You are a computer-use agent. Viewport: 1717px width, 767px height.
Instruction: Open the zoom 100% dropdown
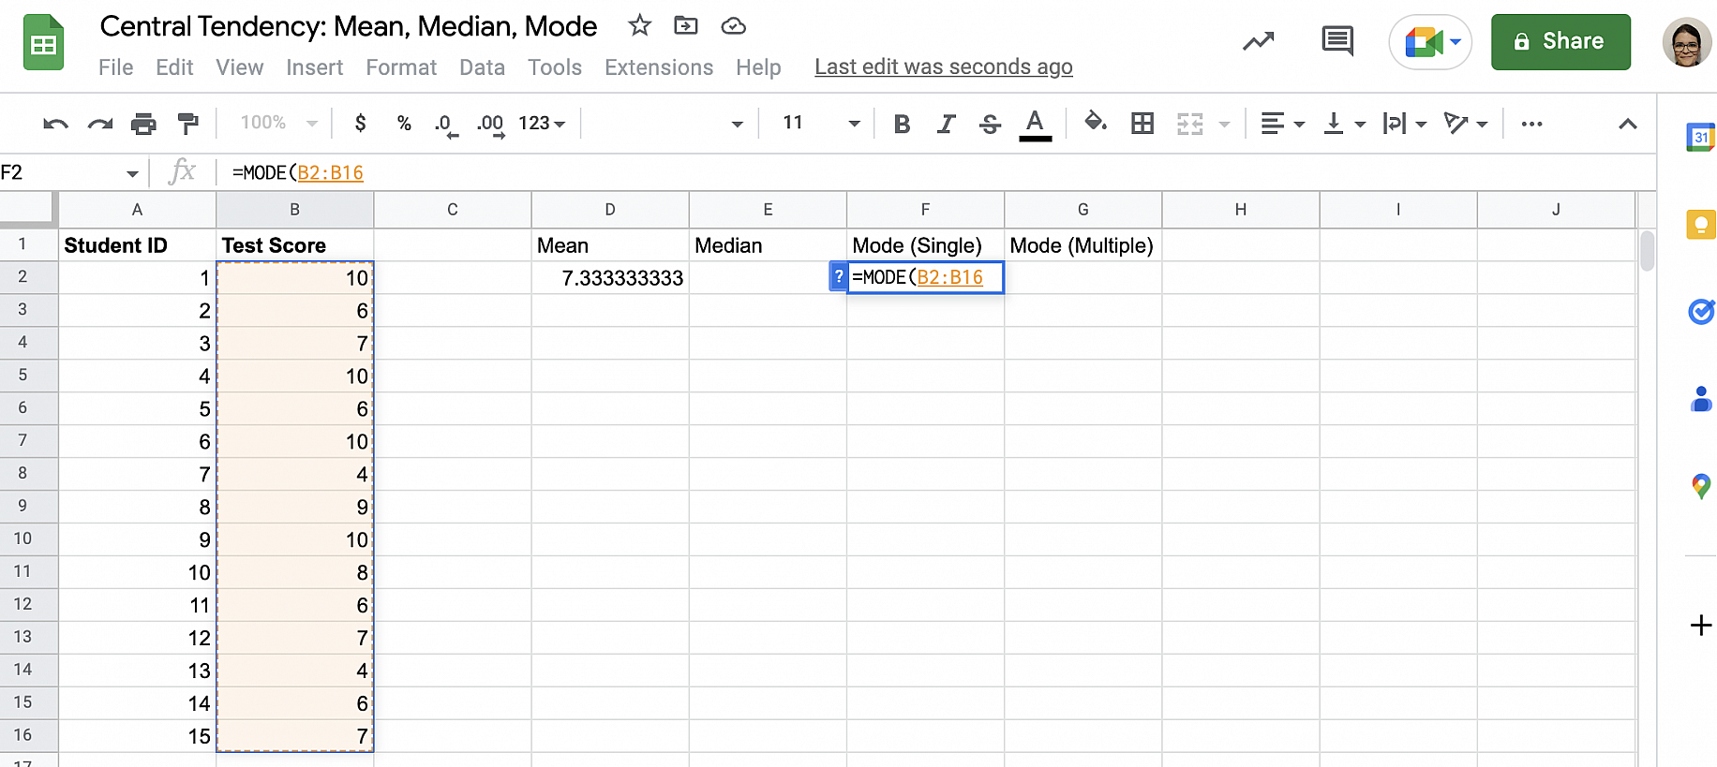coord(278,123)
